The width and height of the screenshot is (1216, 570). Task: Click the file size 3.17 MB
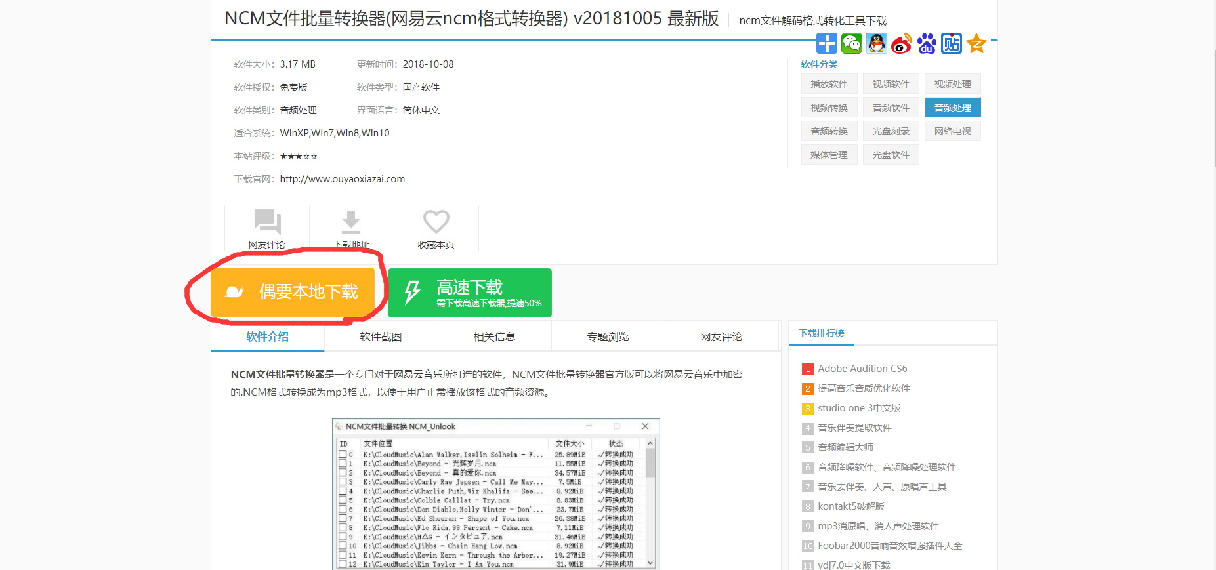pos(298,64)
